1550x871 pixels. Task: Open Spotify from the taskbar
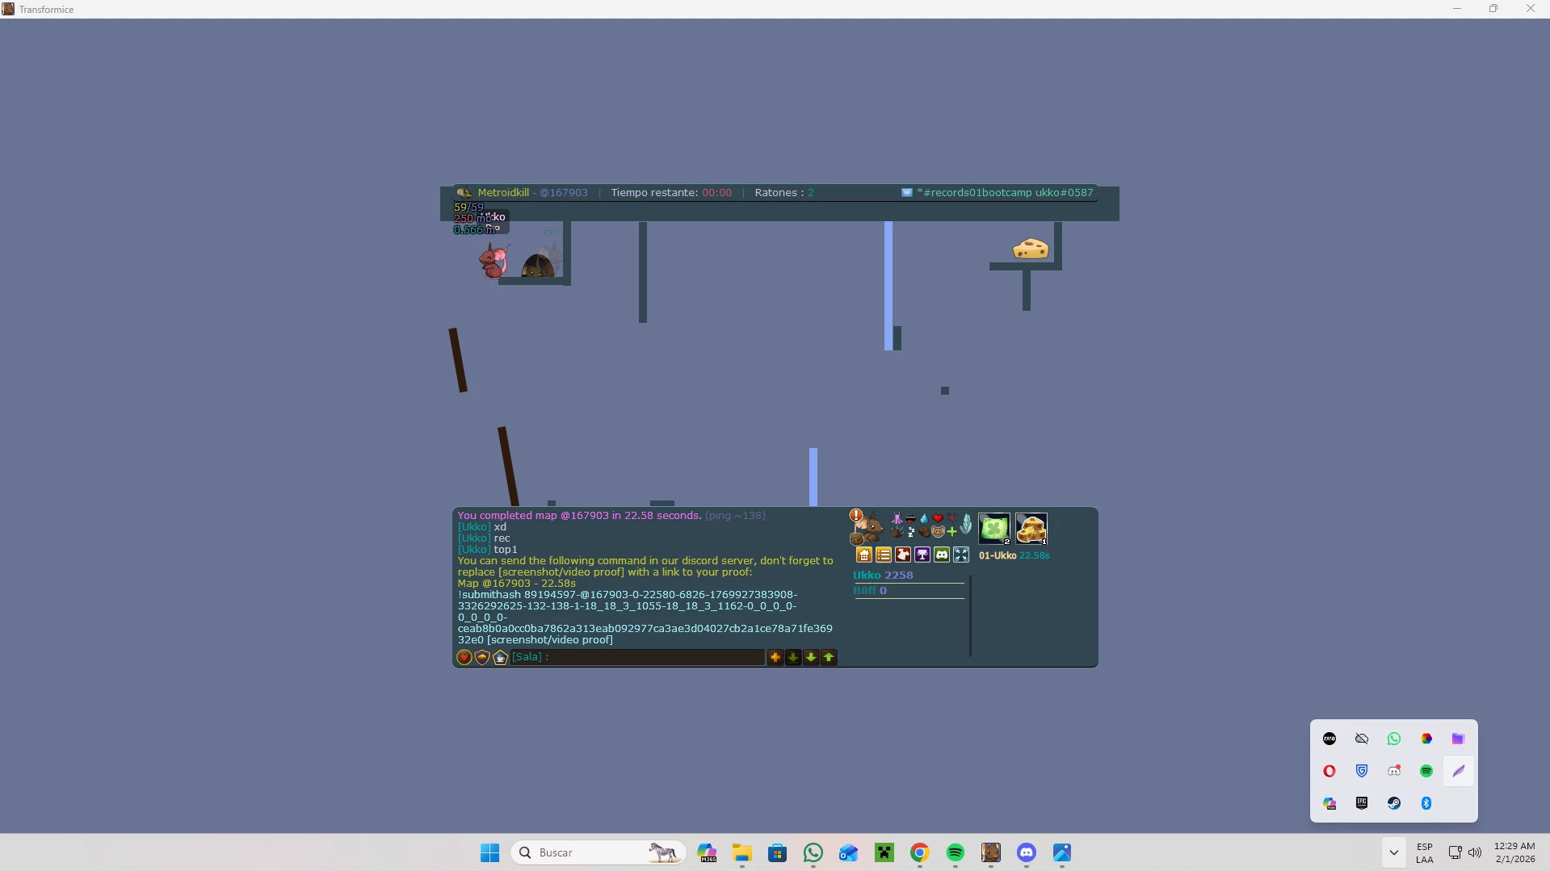tap(956, 852)
